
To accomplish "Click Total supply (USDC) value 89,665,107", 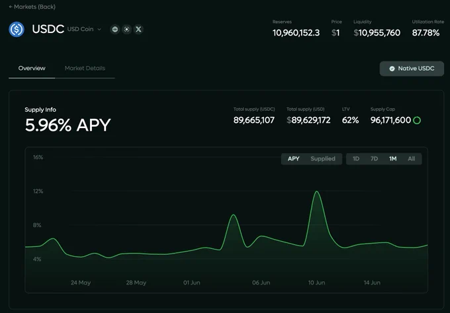I will coord(253,120).
